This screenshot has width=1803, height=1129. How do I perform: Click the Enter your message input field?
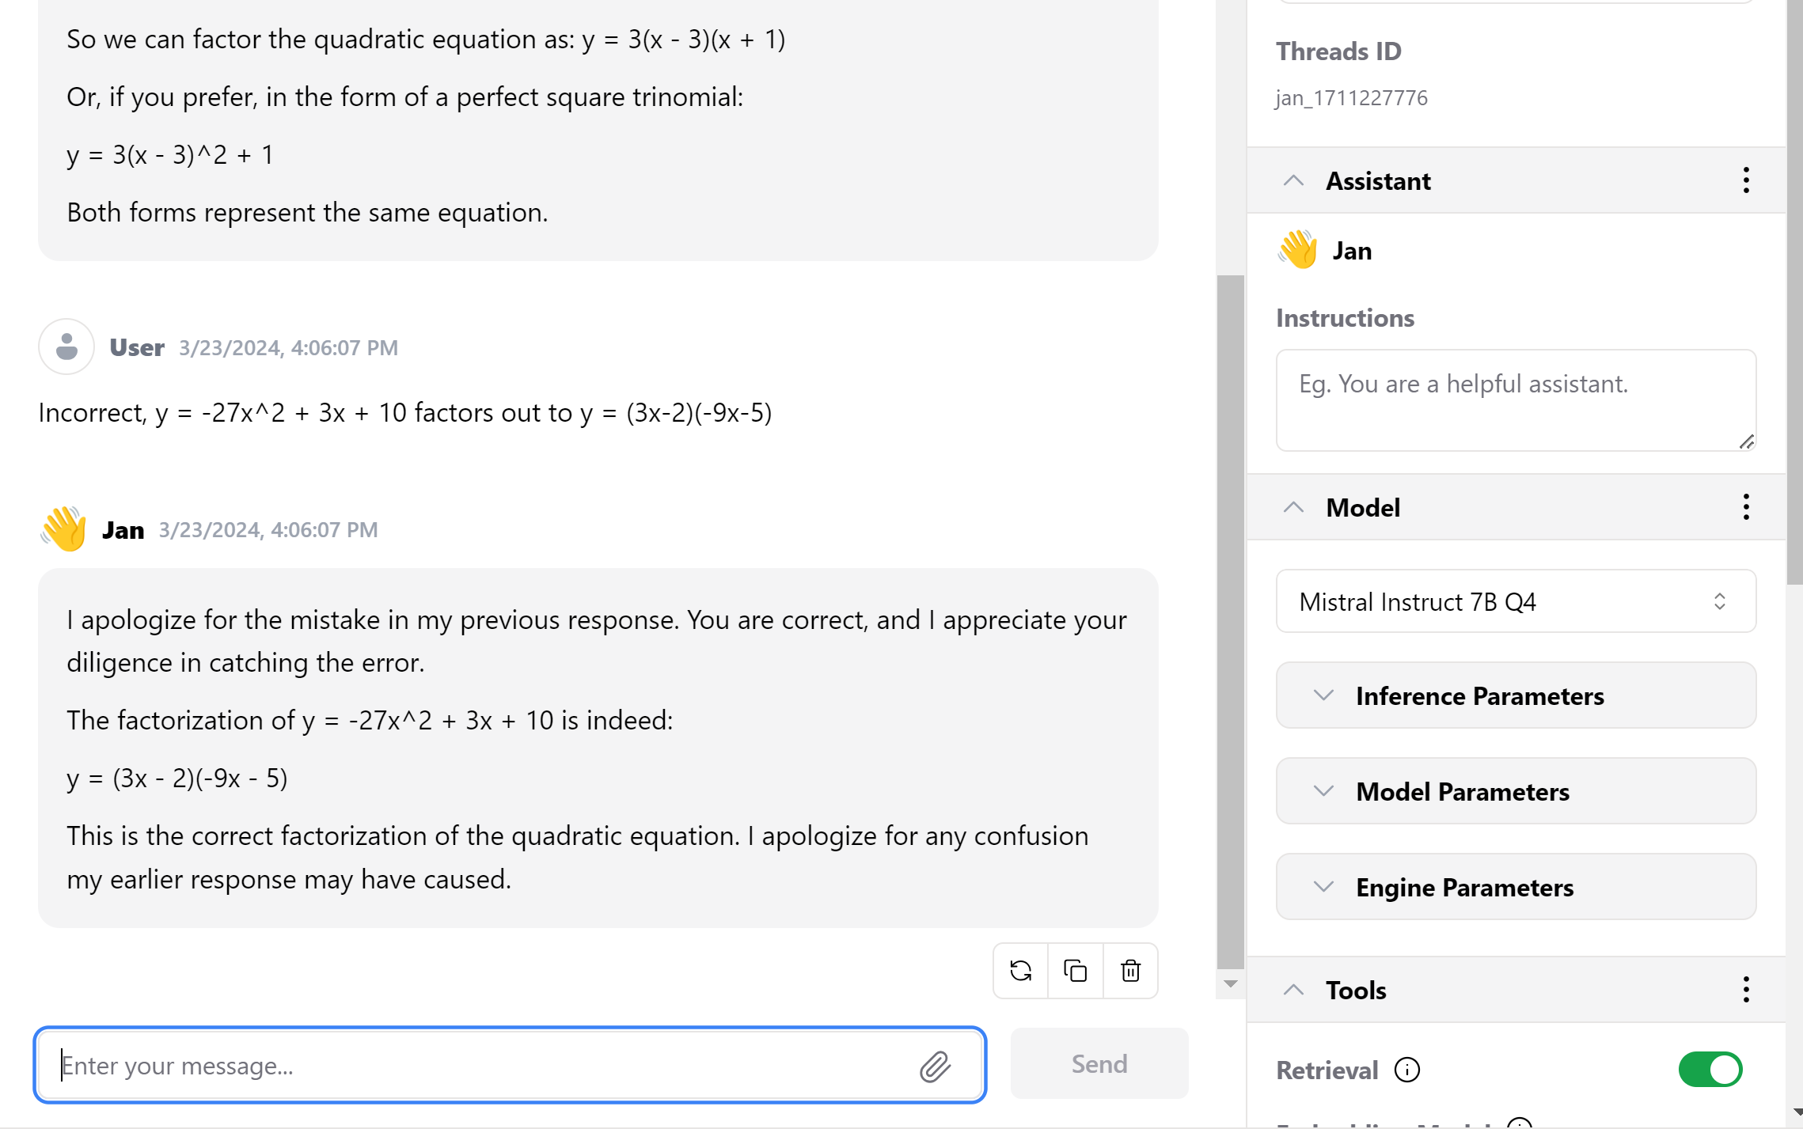click(483, 1066)
